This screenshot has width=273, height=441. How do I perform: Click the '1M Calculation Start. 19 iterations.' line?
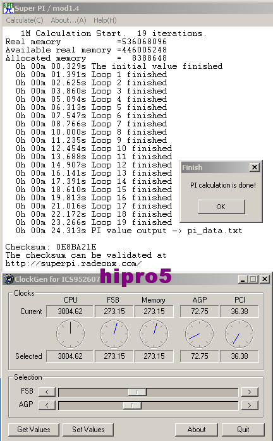pos(114,33)
